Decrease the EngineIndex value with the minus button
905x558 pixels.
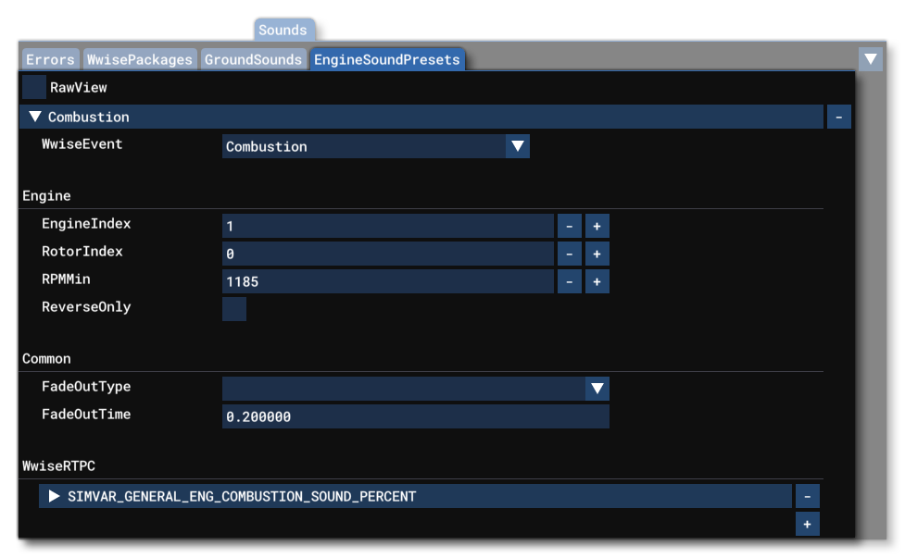(x=569, y=225)
